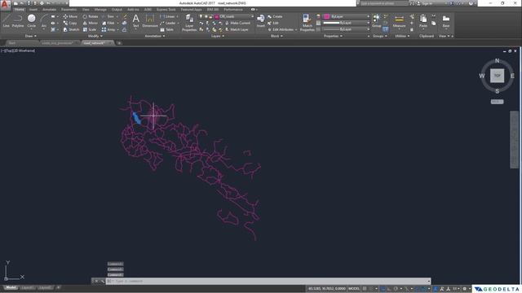Click the Move tool in Modify panel
Screen dimensions: 522x293
click(x=70, y=16)
